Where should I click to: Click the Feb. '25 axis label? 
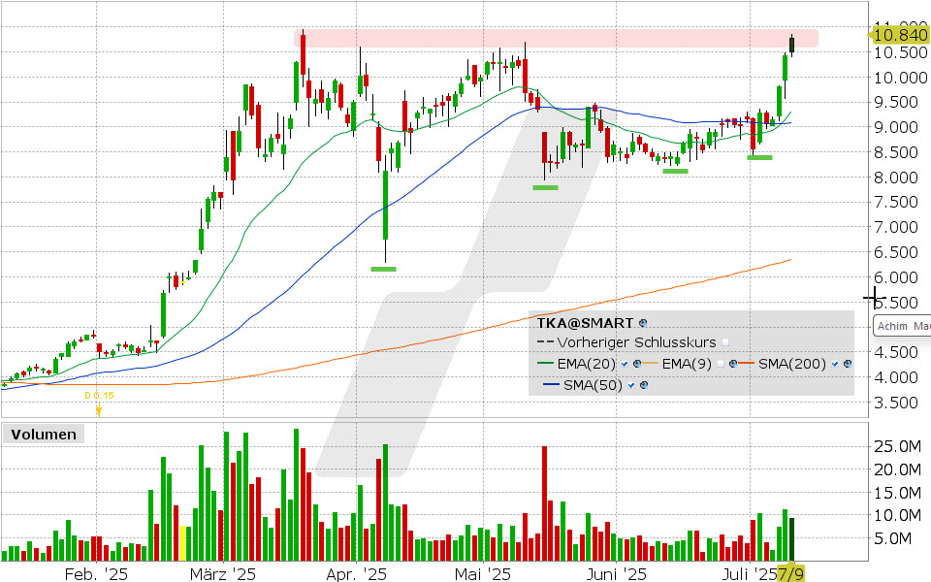(96, 573)
